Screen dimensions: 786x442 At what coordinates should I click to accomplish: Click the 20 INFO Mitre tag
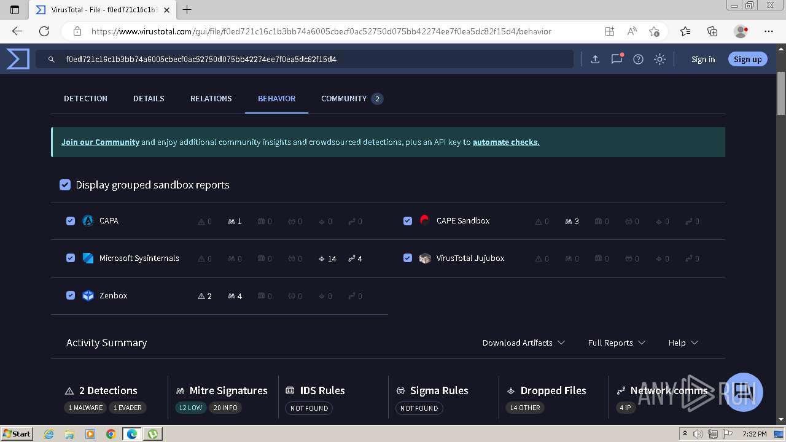(x=225, y=408)
